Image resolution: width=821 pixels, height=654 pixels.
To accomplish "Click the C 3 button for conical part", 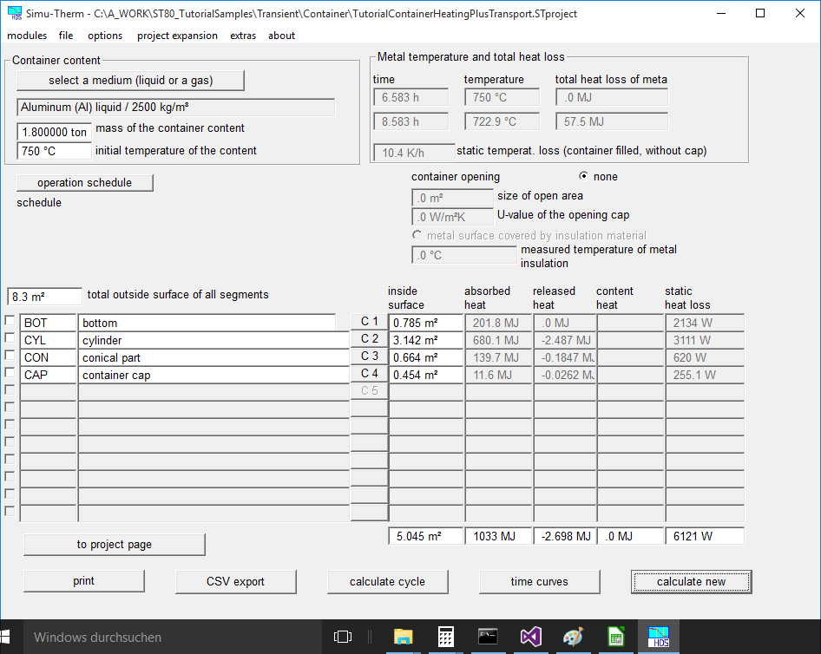I will coord(370,356).
